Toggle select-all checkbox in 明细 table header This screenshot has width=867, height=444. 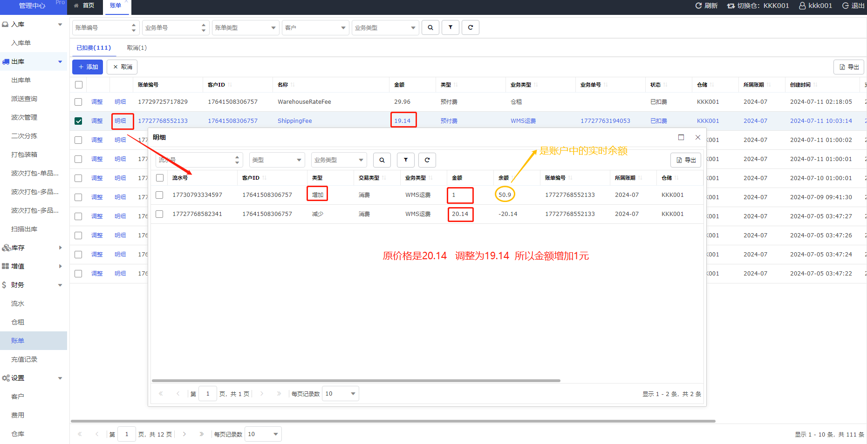tap(160, 178)
